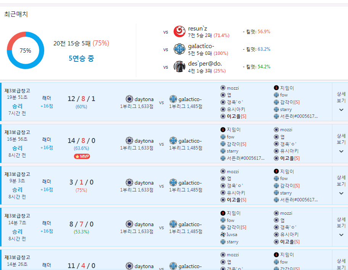Image resolution: width=348 pixels, height=270 pixels.
Task: Click the des`per@do. profile avatar
Action: 179,67
